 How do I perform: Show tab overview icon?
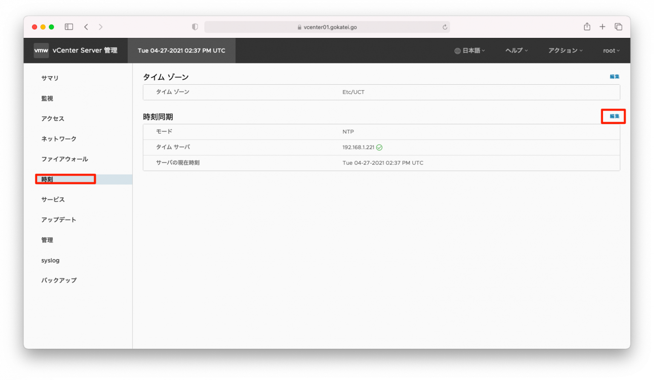pyautogui.click(x=618, y=27)
